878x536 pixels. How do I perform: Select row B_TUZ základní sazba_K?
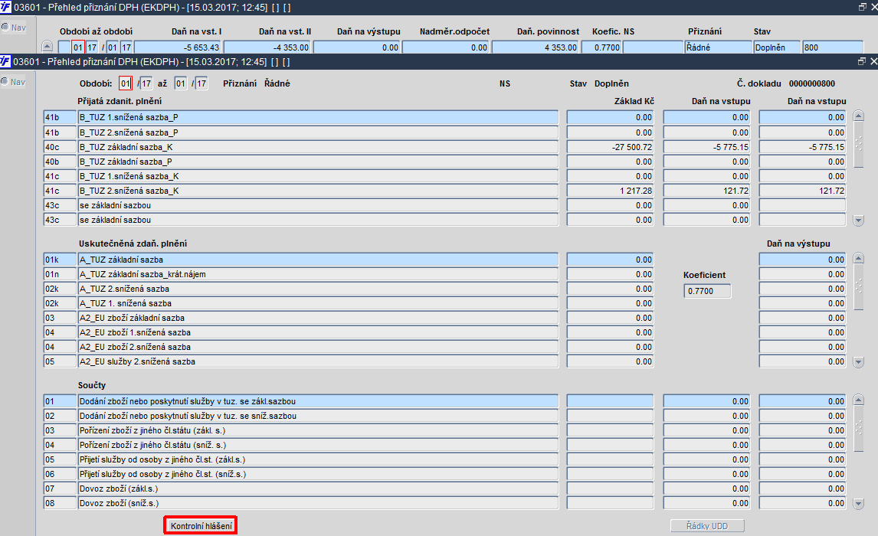coord(318,147)
